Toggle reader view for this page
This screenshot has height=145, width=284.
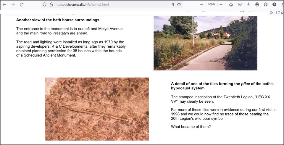click(172, 5)
